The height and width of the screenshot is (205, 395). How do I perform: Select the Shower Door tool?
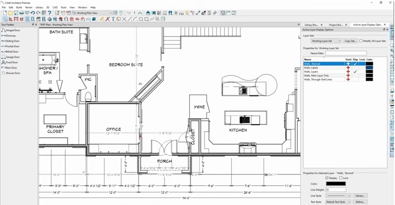click(11, 73)
